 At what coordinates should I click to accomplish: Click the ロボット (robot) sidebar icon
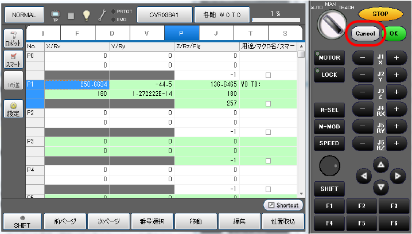13,38
